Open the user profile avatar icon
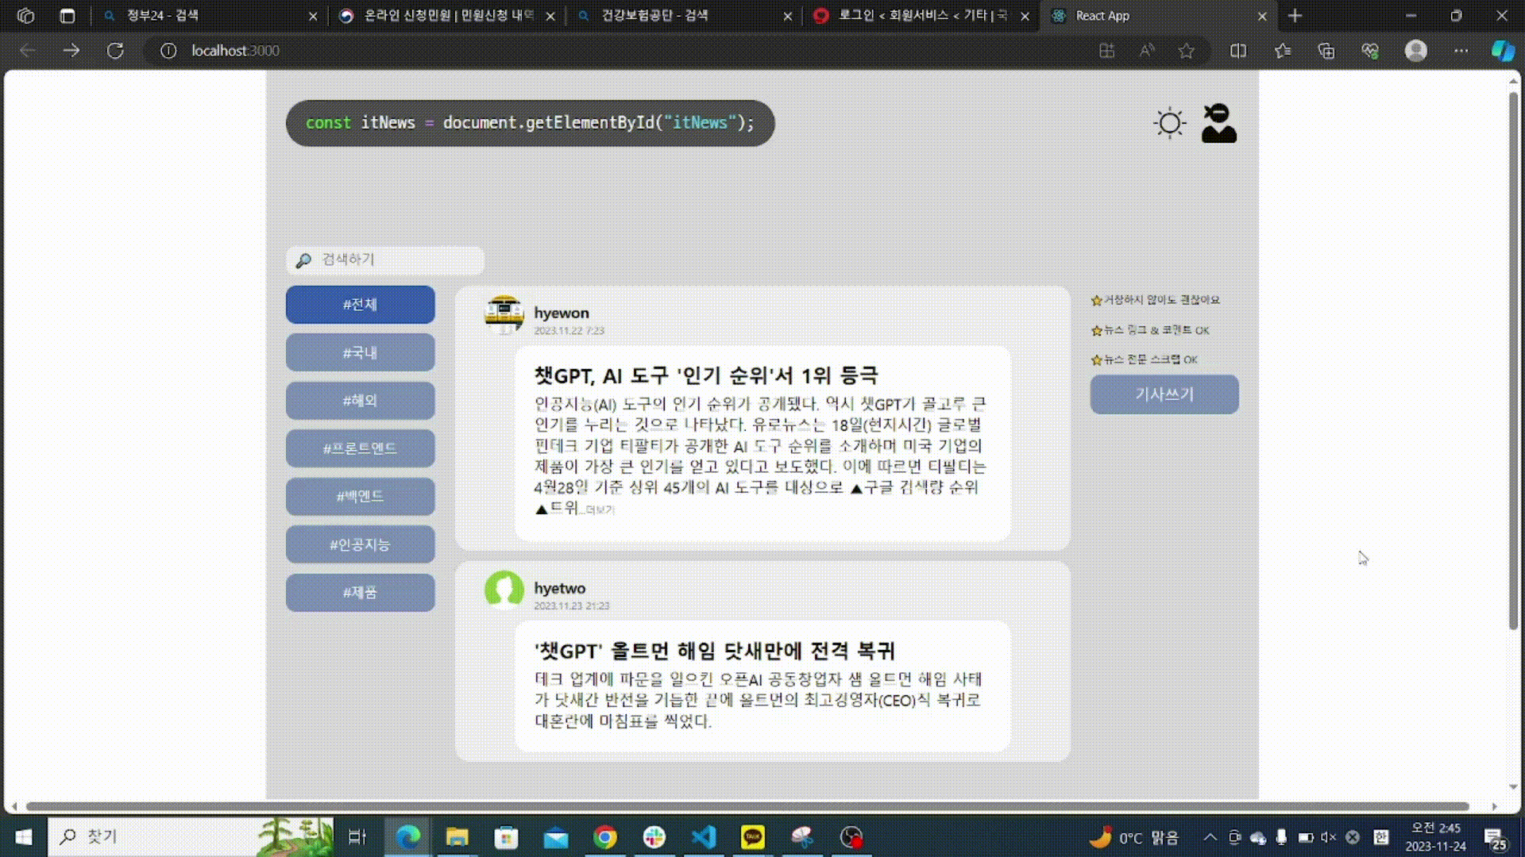 pyautogui.click(x=1218, y=123)
